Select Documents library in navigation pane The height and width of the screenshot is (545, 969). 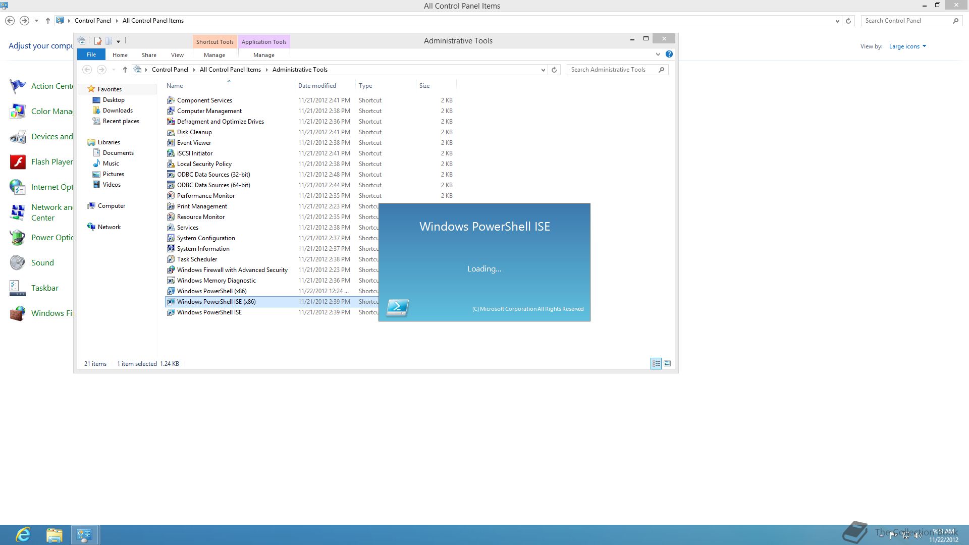point(118,153)
